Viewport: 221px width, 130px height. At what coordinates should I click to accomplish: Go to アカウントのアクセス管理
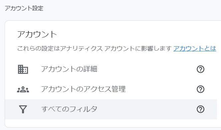pyautogui.click(x=111, y=89)
